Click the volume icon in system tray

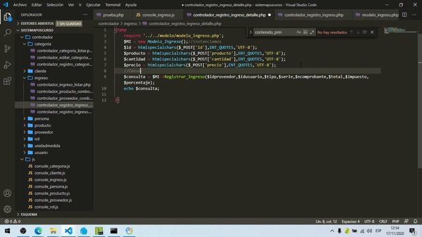pos(369,231)
